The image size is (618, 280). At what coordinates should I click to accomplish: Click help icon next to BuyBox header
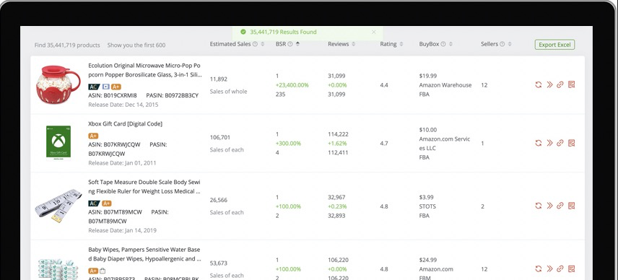[443, 44]
